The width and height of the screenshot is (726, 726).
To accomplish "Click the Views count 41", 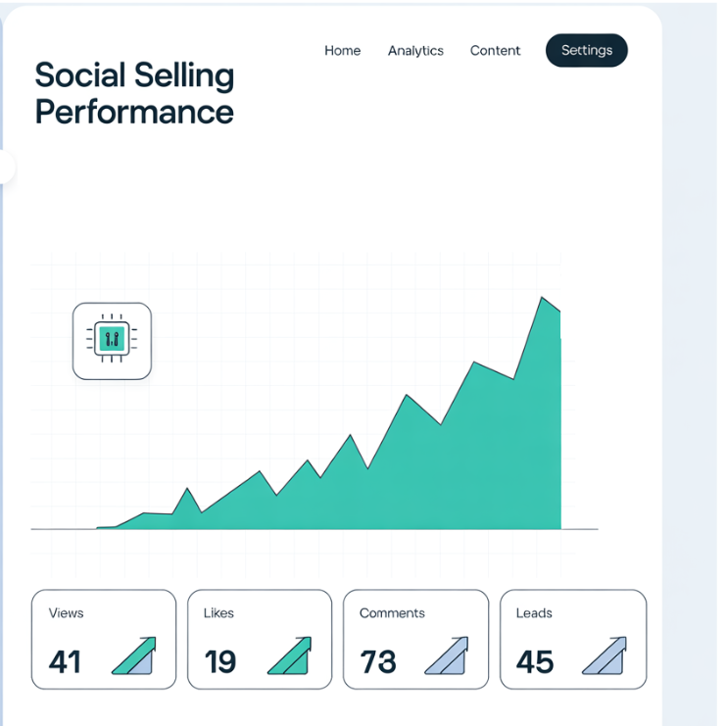I will 65,662.
